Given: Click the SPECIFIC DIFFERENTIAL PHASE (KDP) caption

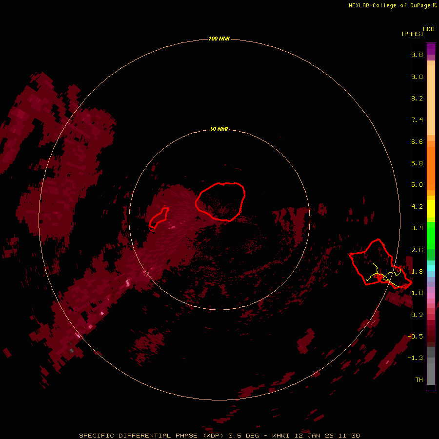Looking at the screenshot, I should click(152, 436).
